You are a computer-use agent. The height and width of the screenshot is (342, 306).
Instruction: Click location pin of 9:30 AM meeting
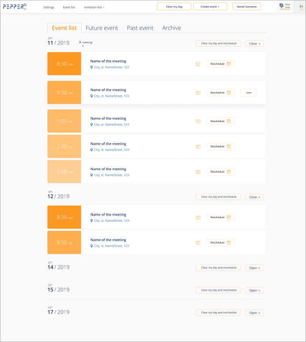click(92, 96)
